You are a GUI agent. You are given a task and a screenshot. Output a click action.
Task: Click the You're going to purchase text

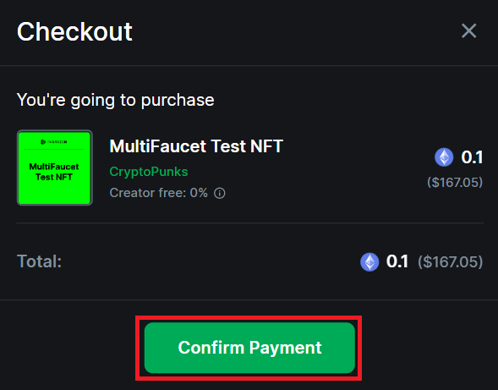[x=116, y=100]
